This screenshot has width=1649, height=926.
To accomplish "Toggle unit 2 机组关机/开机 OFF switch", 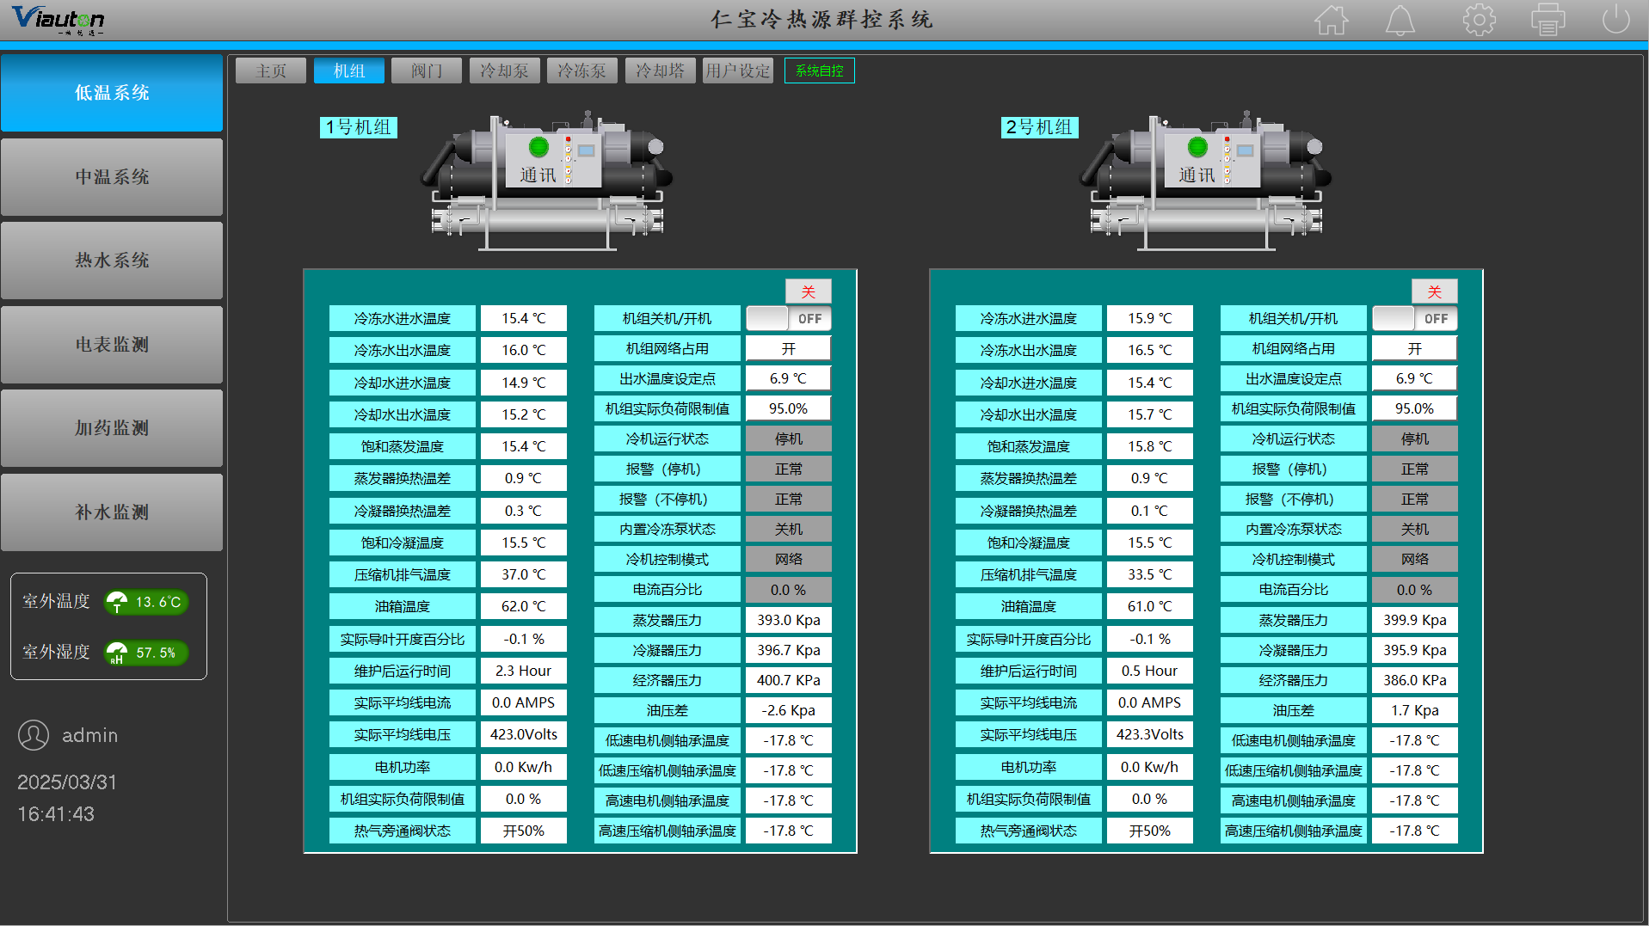I will click(x=1414, y=319).
